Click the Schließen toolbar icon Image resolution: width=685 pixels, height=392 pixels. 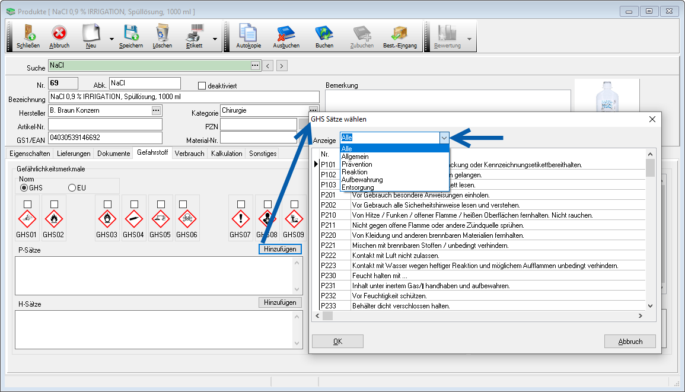pos(28,36)
